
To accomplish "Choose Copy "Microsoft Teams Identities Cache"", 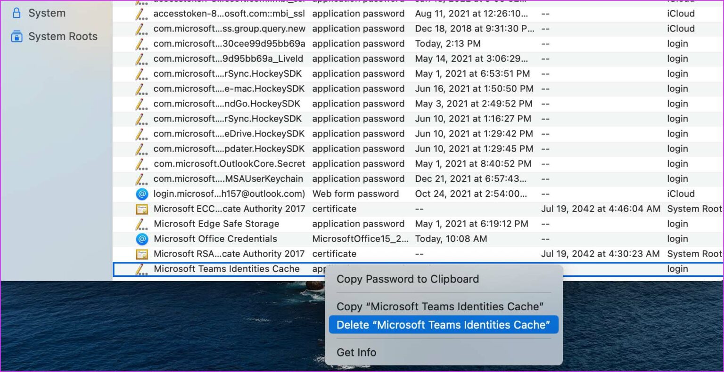I will [440, 306].
